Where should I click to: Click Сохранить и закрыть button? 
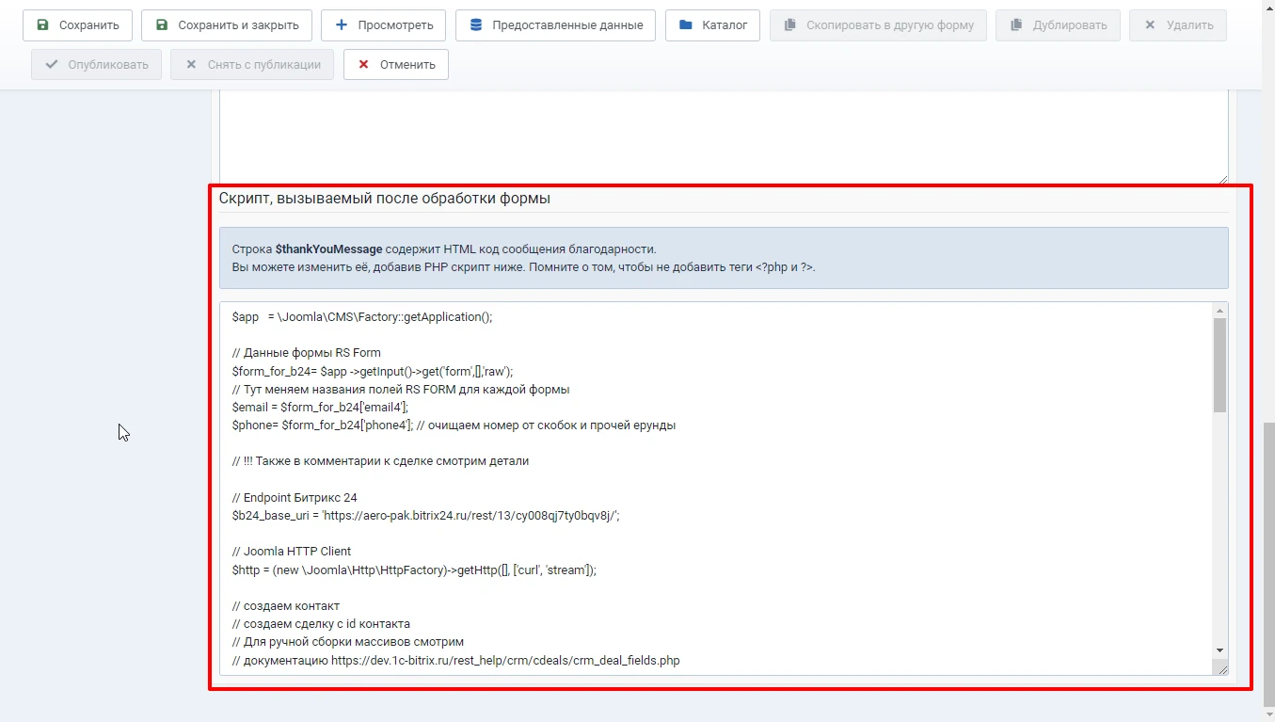(x=227, y=25)
